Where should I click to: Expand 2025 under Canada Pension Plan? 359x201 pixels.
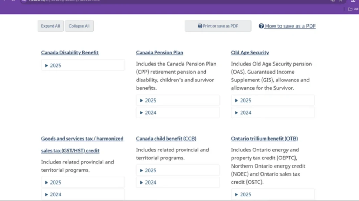click(x=150, y=100)
